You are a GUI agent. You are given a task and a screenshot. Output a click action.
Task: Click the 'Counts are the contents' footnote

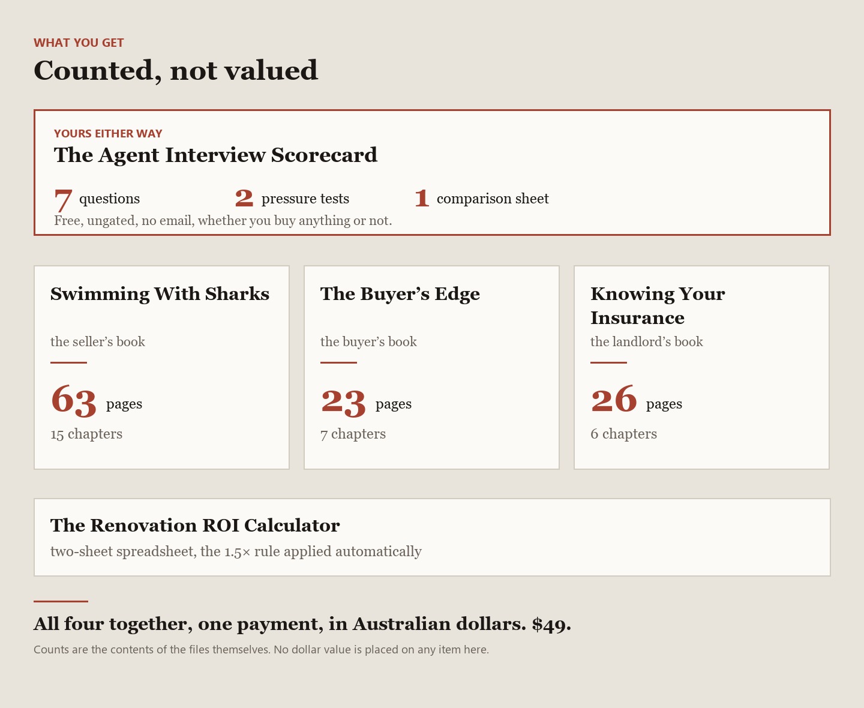point(261,650)
